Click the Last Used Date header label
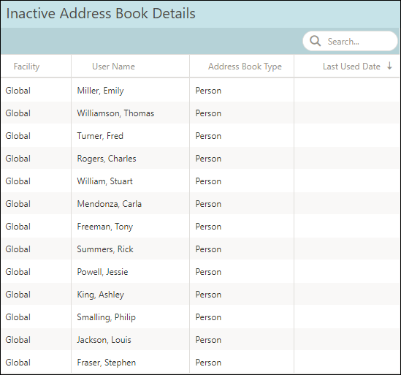Viewport: 401px width, 375px height. tap(351, 67)
